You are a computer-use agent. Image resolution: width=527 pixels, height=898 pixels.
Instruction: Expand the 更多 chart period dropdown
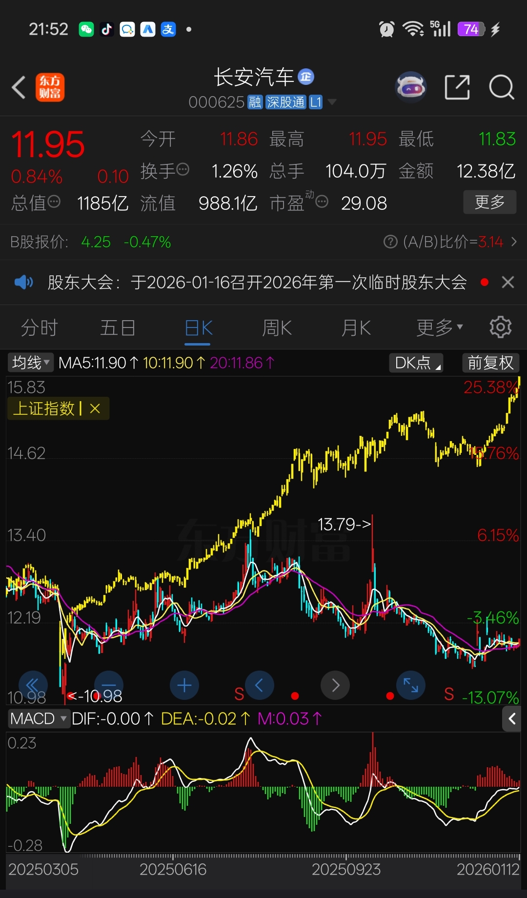[x=439, y=327]
